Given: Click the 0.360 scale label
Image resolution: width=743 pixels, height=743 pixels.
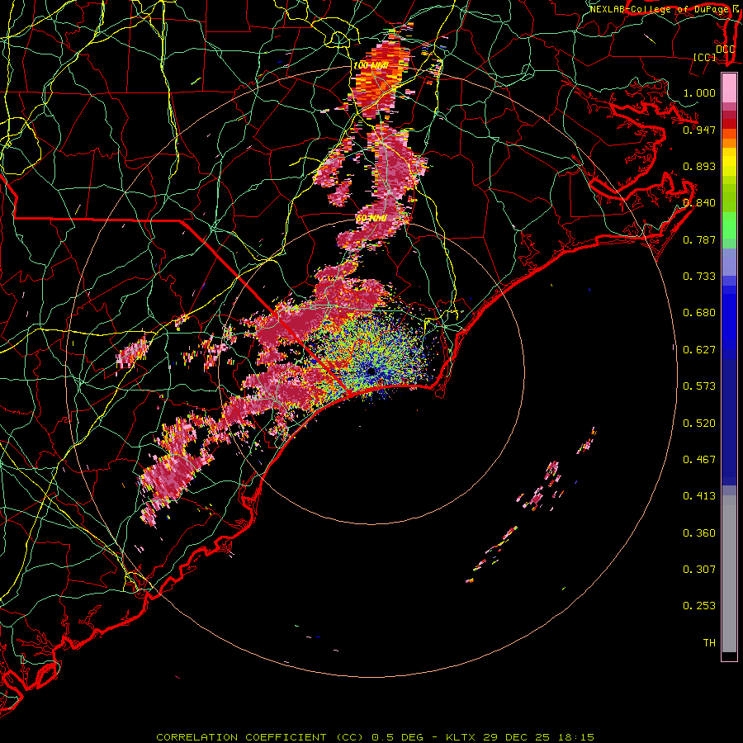Looking at the screenshot, I should click(x=699, y=533).
